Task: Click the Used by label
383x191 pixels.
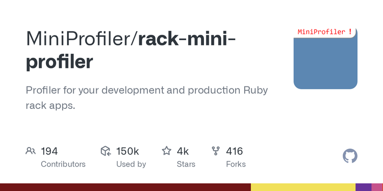Action: 131,164
